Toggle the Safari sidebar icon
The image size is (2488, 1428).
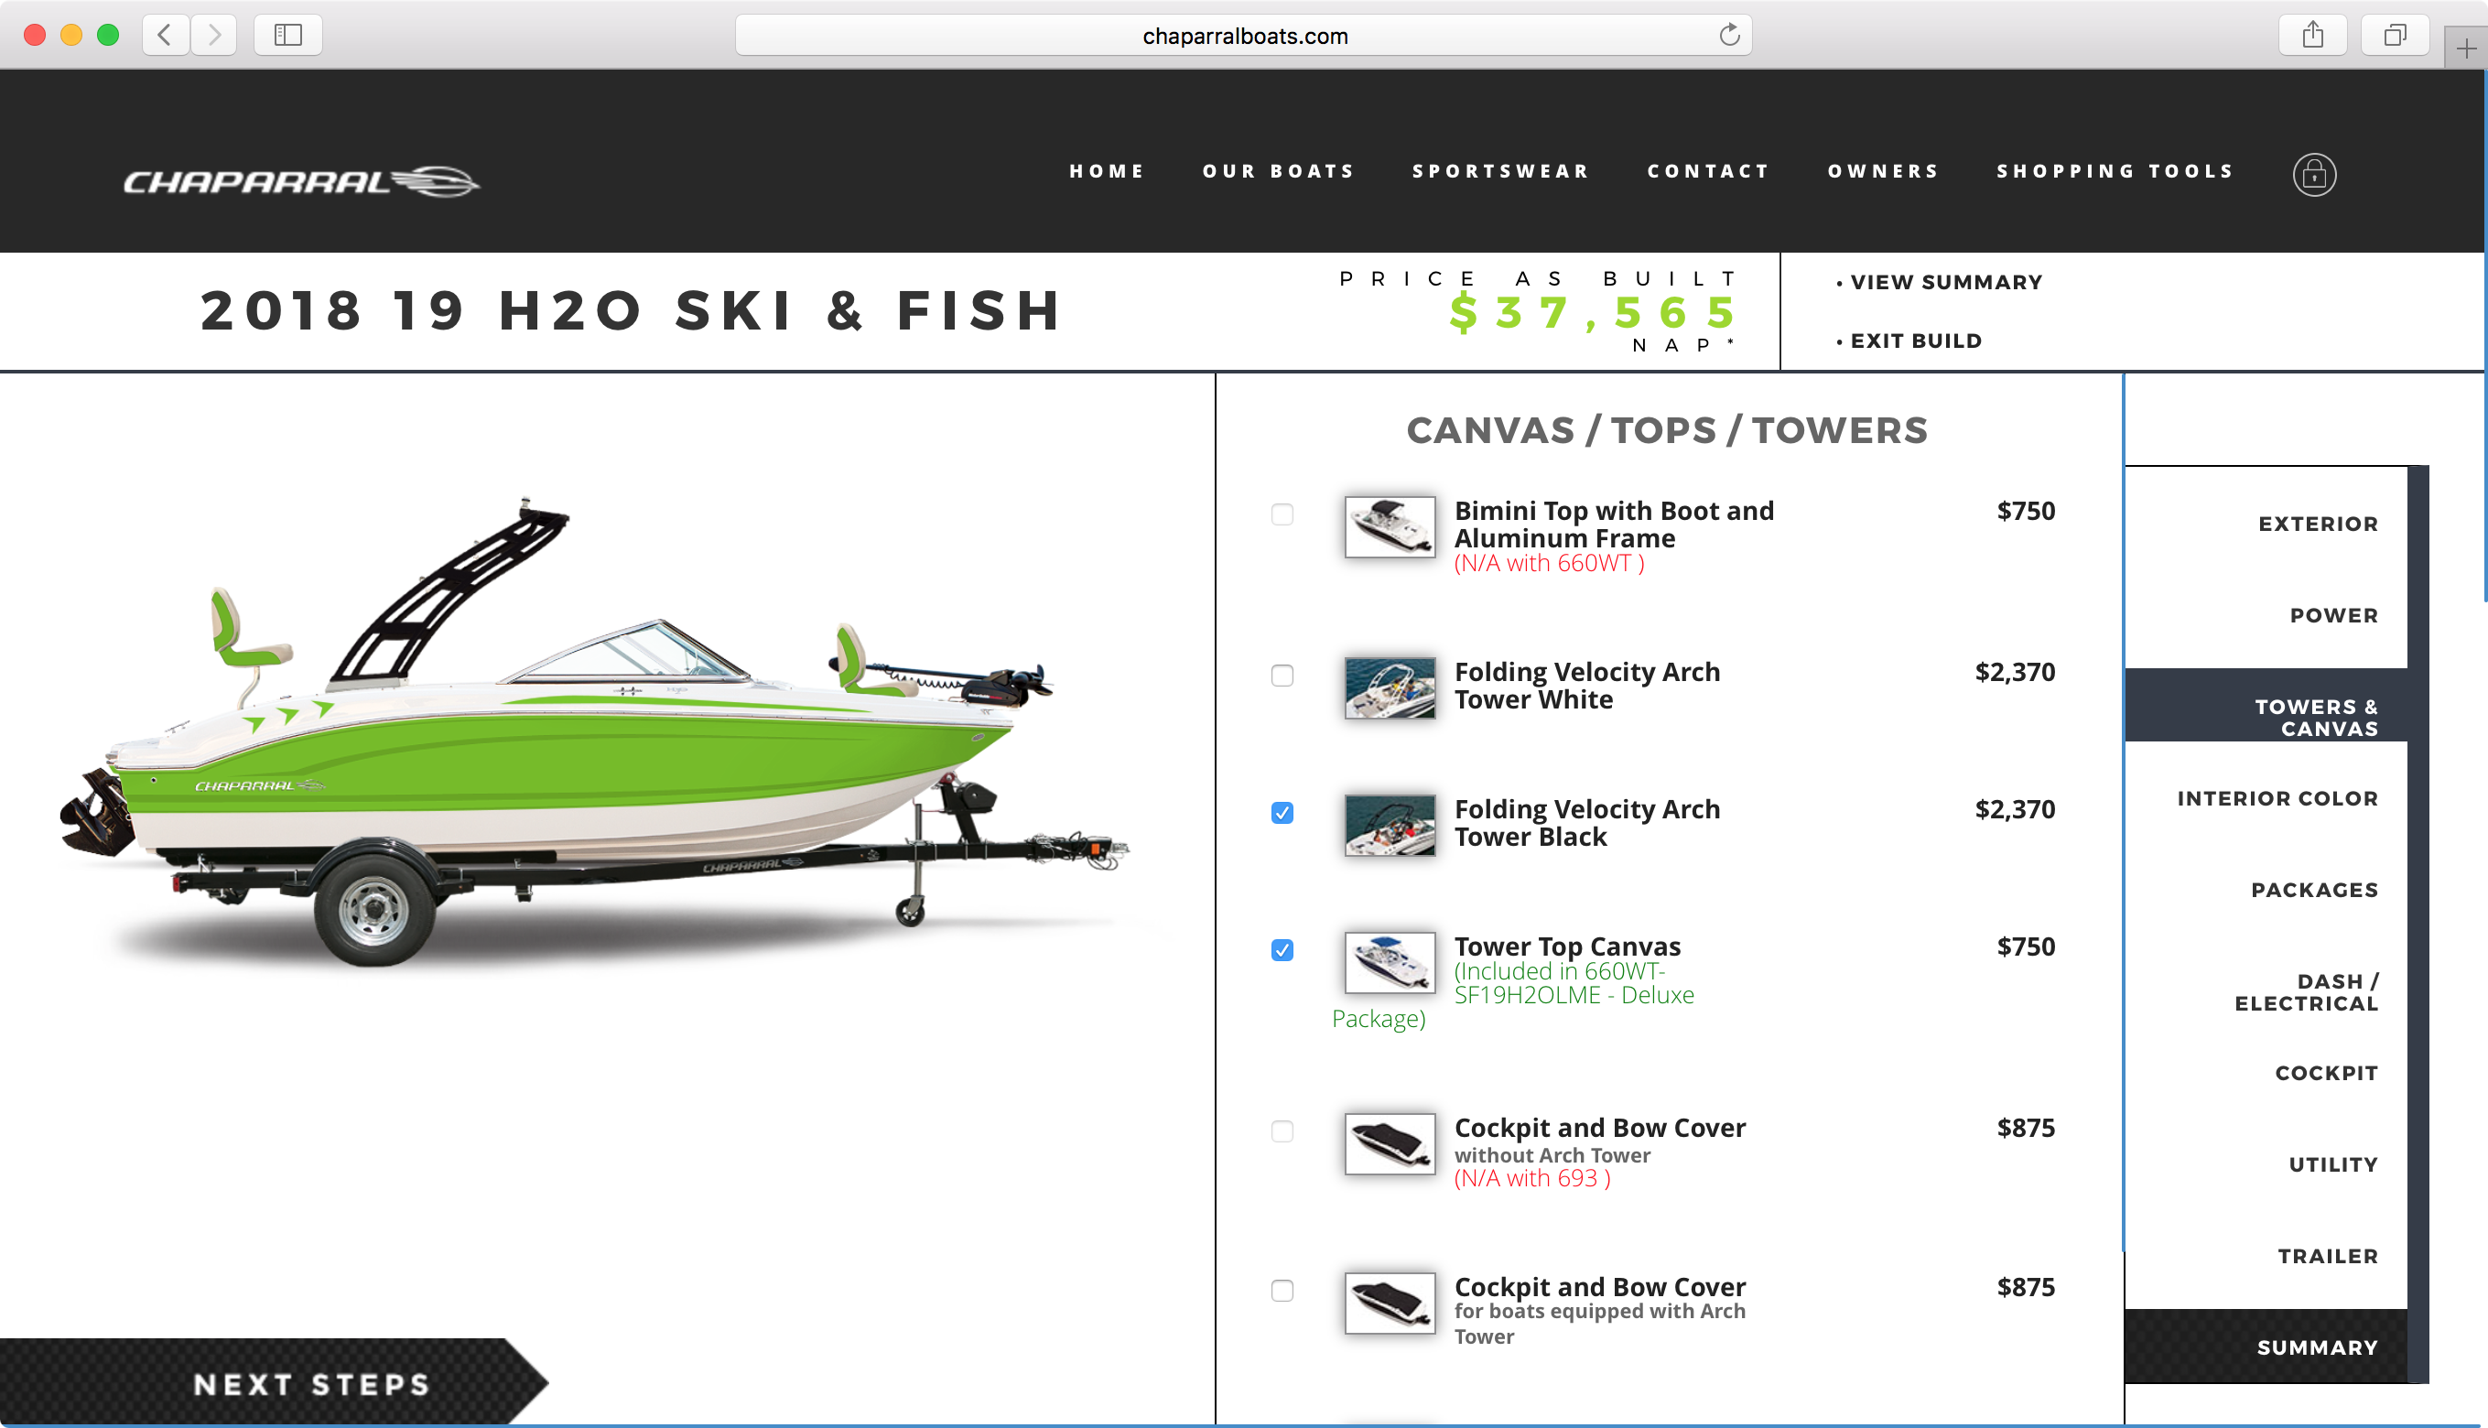(x=287, y=36)
